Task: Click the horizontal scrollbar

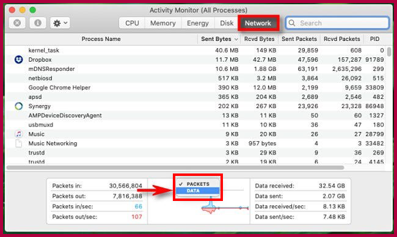Action: pyautogui.click(x=175, y=167)
